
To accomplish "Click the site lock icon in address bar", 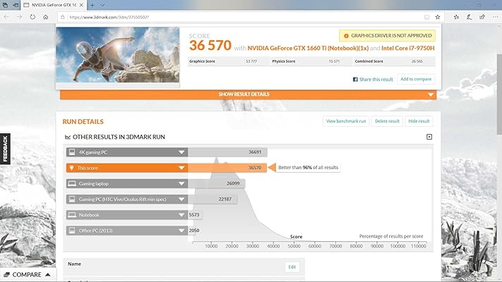I will [63, 17].
